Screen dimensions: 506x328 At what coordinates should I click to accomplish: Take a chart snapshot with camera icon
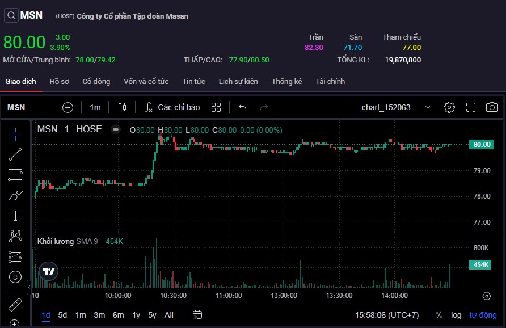492,107
